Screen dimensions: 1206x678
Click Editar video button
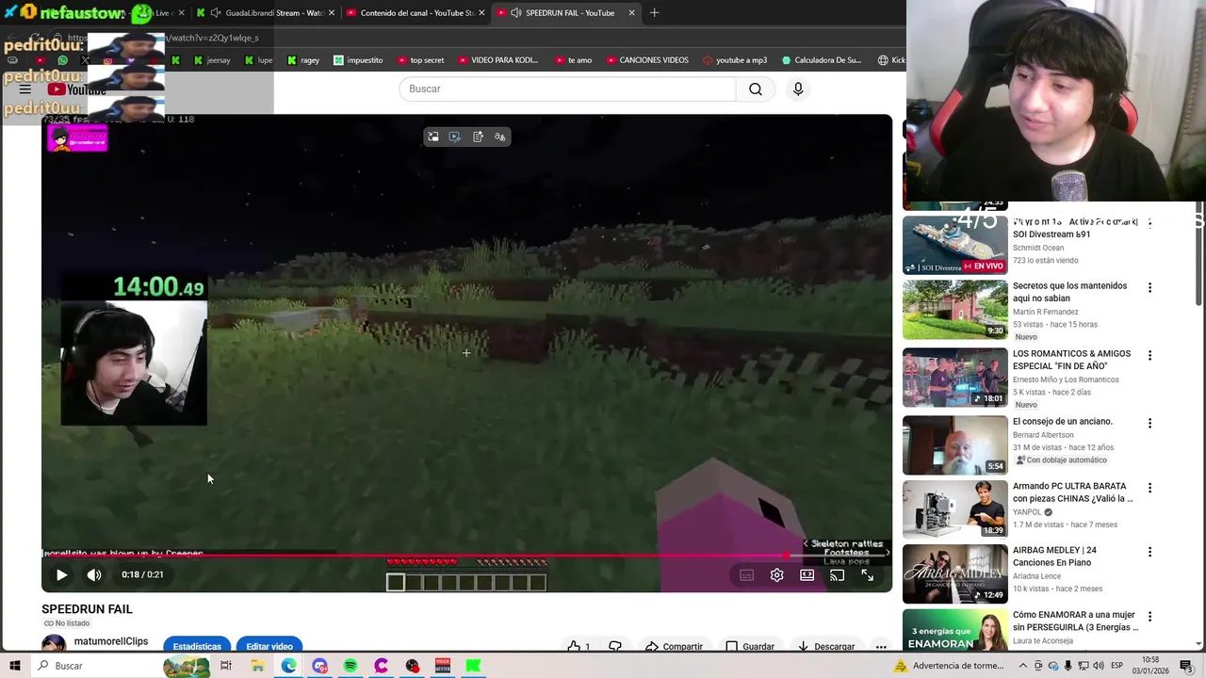[269, 646]
